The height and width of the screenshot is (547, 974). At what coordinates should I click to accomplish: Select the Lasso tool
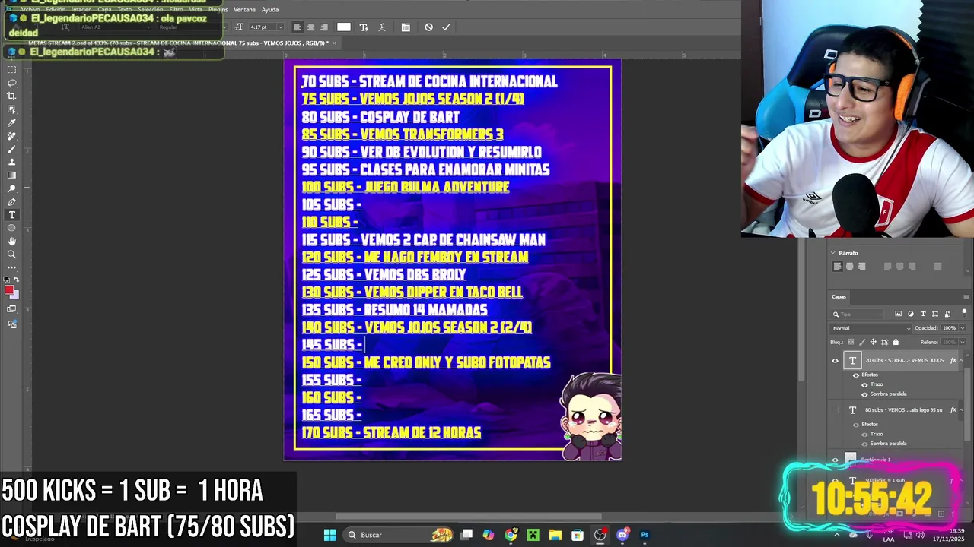[11, 83]
